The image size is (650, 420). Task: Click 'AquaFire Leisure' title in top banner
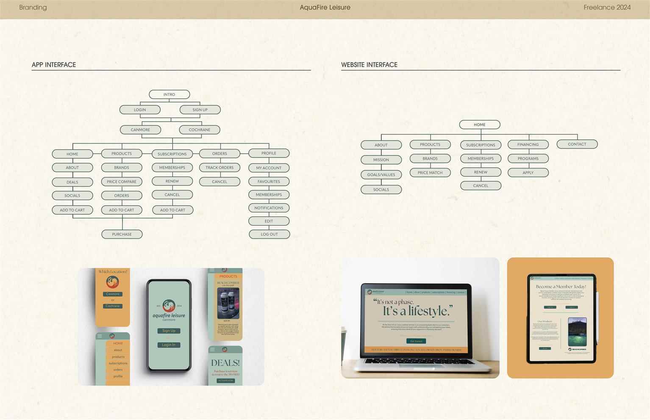click(x=325, y=7)
